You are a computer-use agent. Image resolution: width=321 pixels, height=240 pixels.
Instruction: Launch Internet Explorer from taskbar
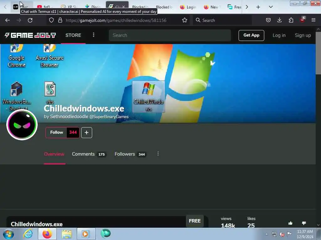[28, 234]
